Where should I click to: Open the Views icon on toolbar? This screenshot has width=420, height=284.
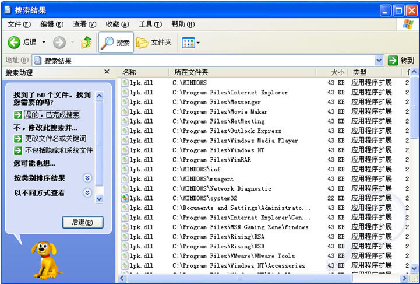(188, 43)
